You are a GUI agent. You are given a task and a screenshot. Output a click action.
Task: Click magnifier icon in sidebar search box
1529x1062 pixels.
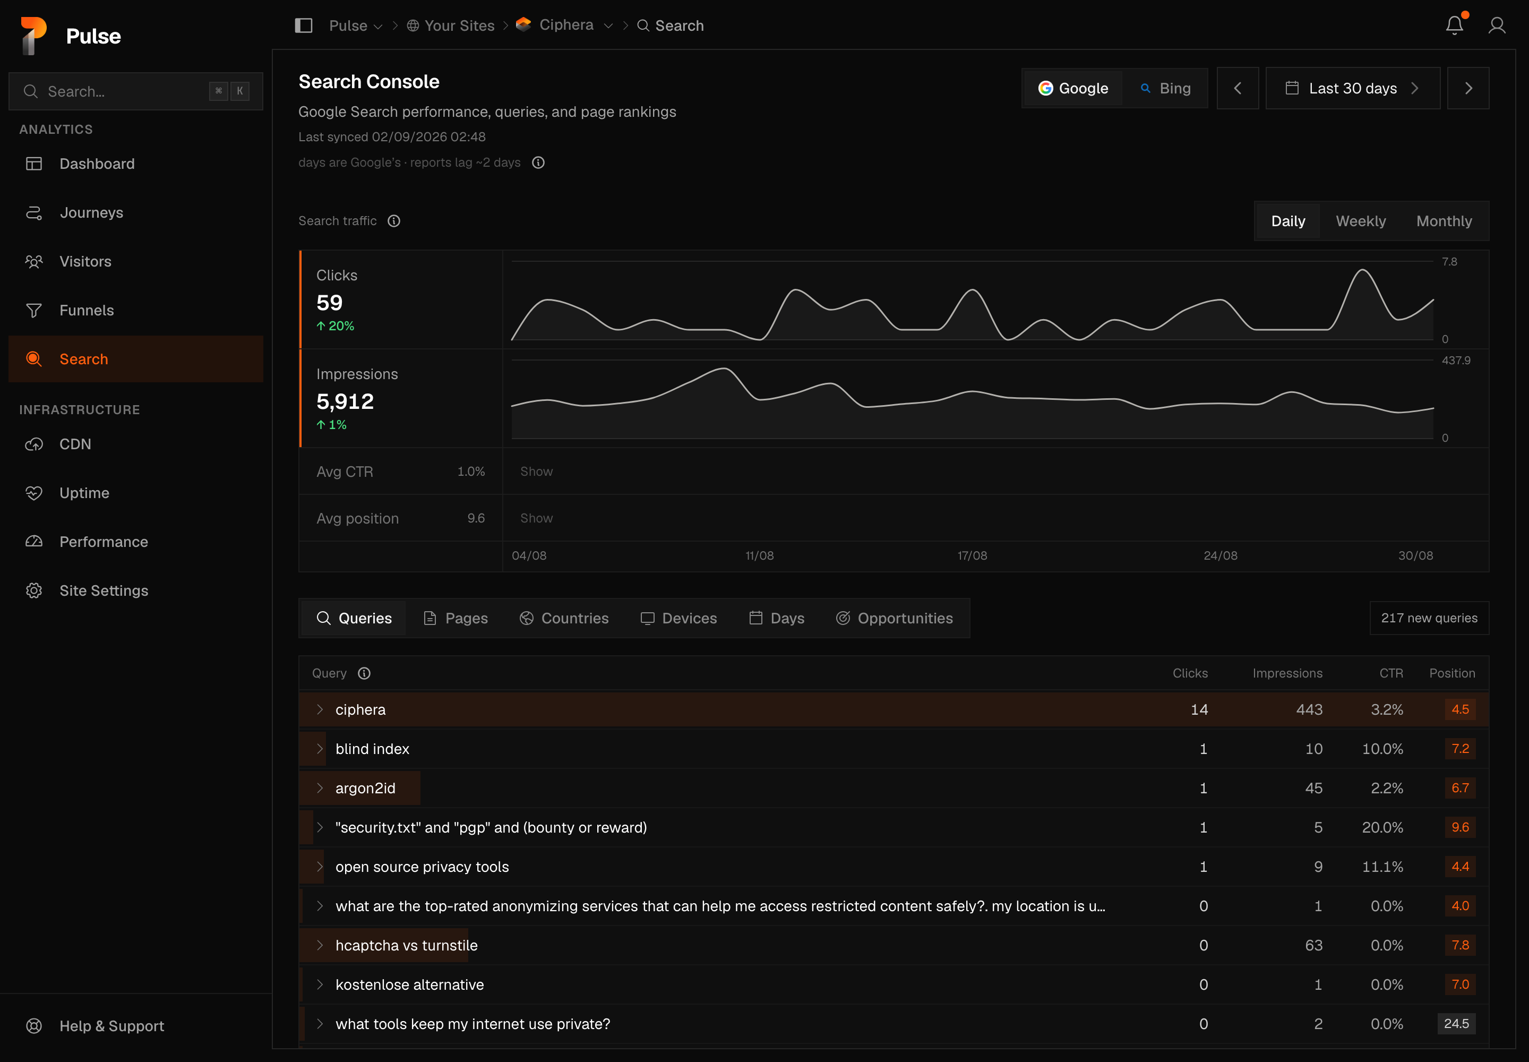click(x=31, y=91)
